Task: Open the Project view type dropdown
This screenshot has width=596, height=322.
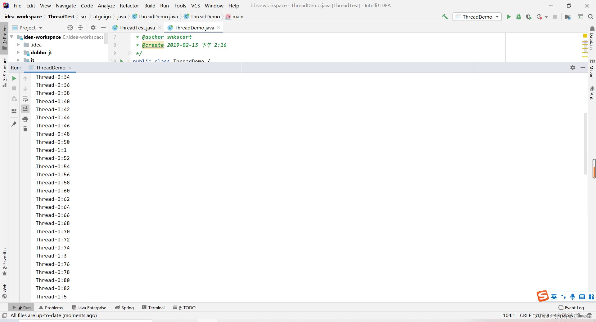Action: pyautogui.click(x=27, y=28)
